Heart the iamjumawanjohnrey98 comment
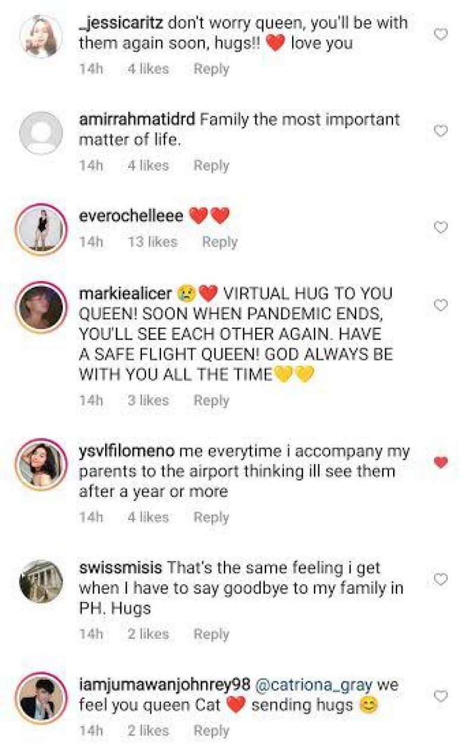 point(441,695)
